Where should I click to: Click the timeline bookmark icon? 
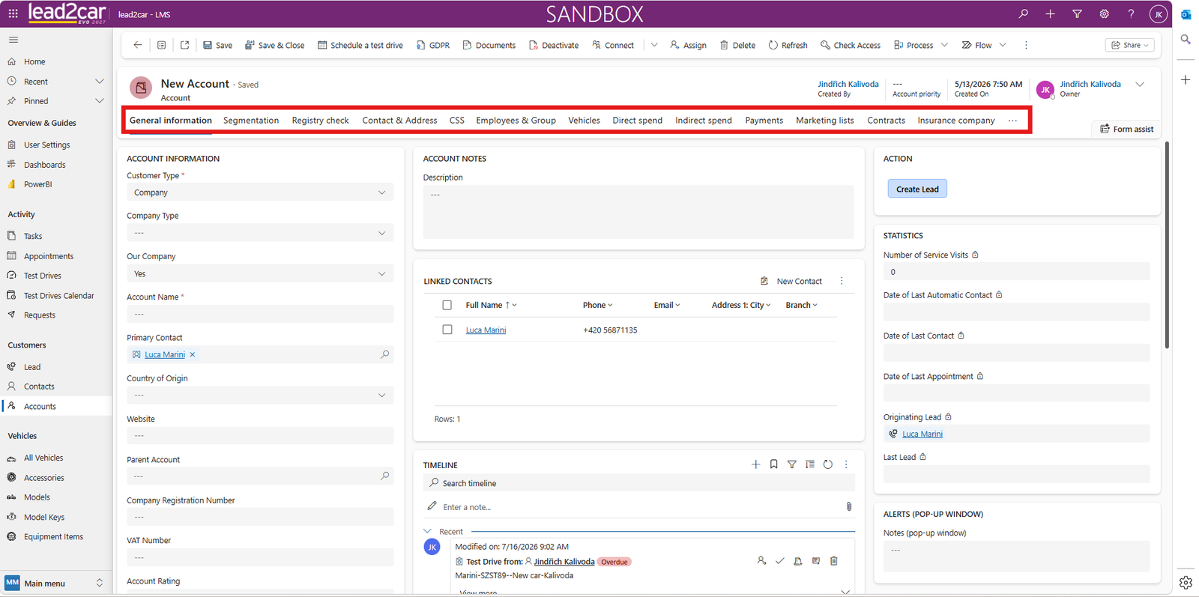[x=773, y=464]
